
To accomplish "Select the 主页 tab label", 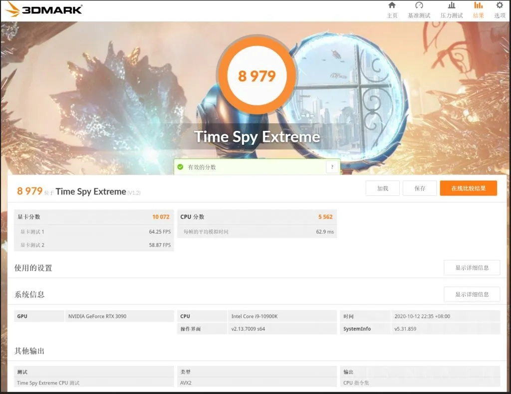I will coord(392,15).
